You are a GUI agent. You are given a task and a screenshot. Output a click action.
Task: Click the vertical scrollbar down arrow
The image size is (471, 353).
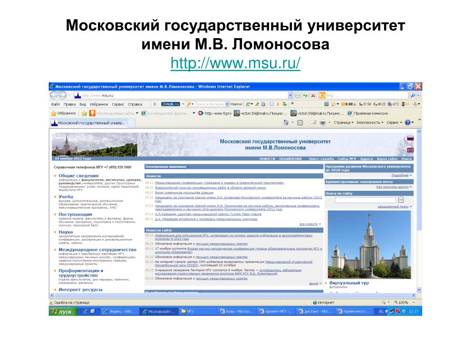tap(419, 290)
